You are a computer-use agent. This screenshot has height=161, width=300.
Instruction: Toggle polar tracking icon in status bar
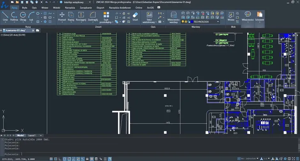point(65,159)
